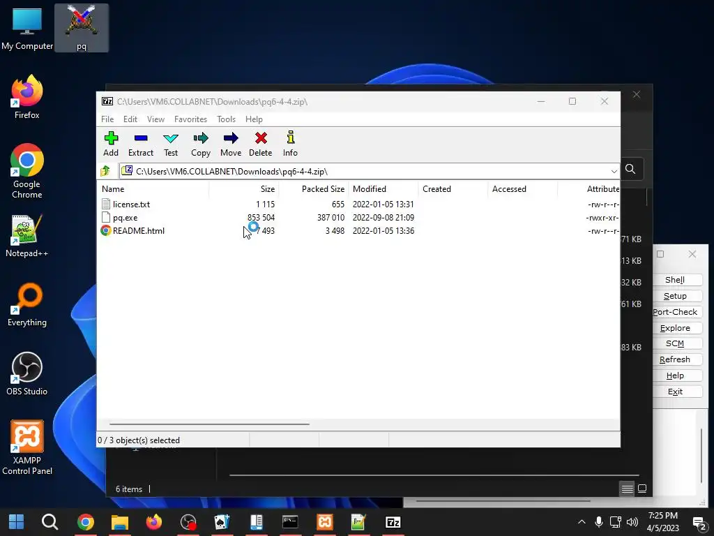Screen dimensions: 714x536
Task: Launch Firefox from the desktop
Action: (27, 96)
